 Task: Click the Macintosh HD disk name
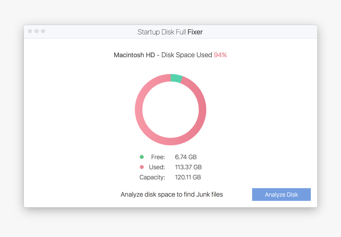pos(134,55)
